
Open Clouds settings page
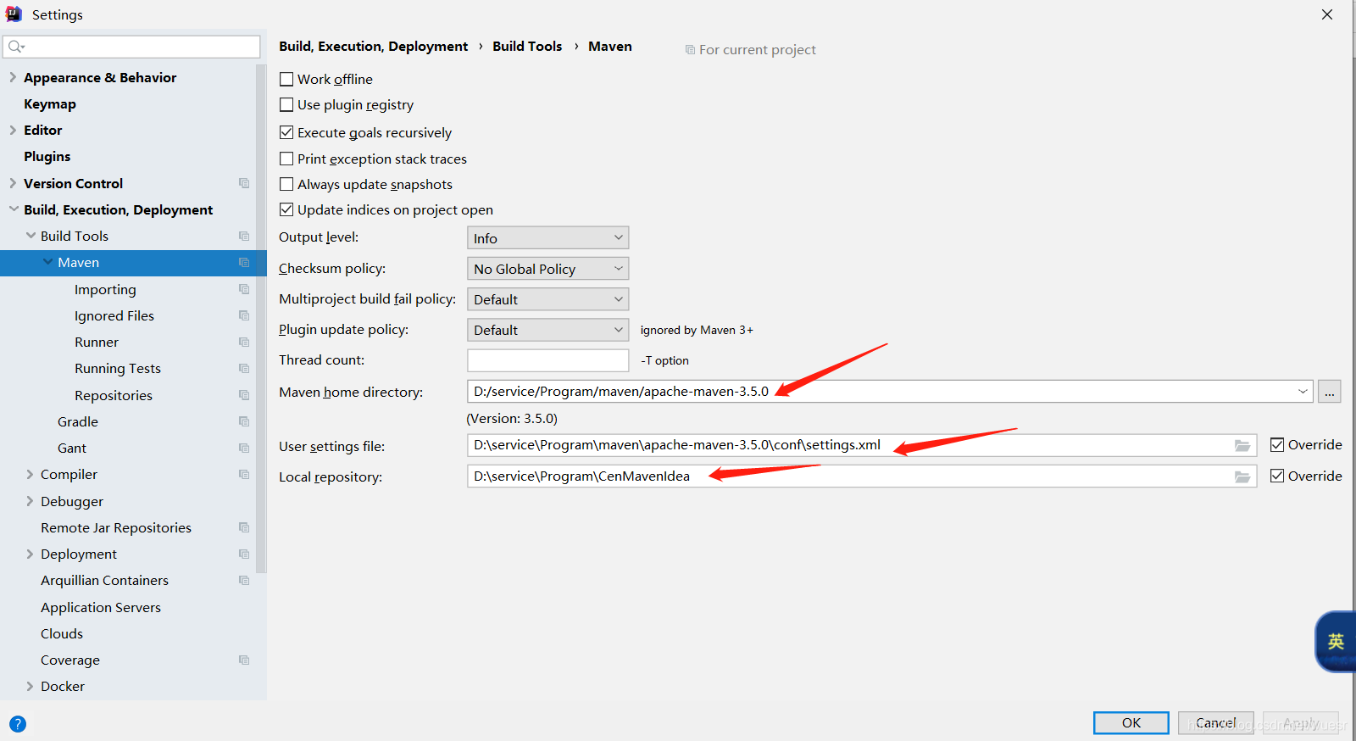(x=62, y=633)
